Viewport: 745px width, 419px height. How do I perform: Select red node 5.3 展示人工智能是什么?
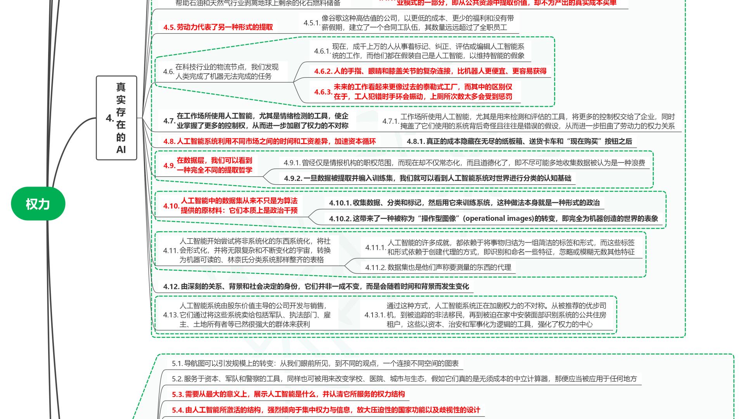point(288,395)
